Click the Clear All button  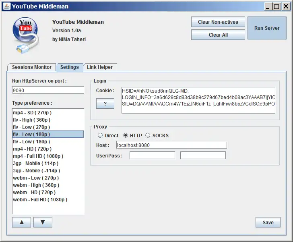218,35
